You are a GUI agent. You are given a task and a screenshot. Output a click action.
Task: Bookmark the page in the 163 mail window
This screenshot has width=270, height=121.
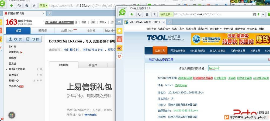(34, 5)
